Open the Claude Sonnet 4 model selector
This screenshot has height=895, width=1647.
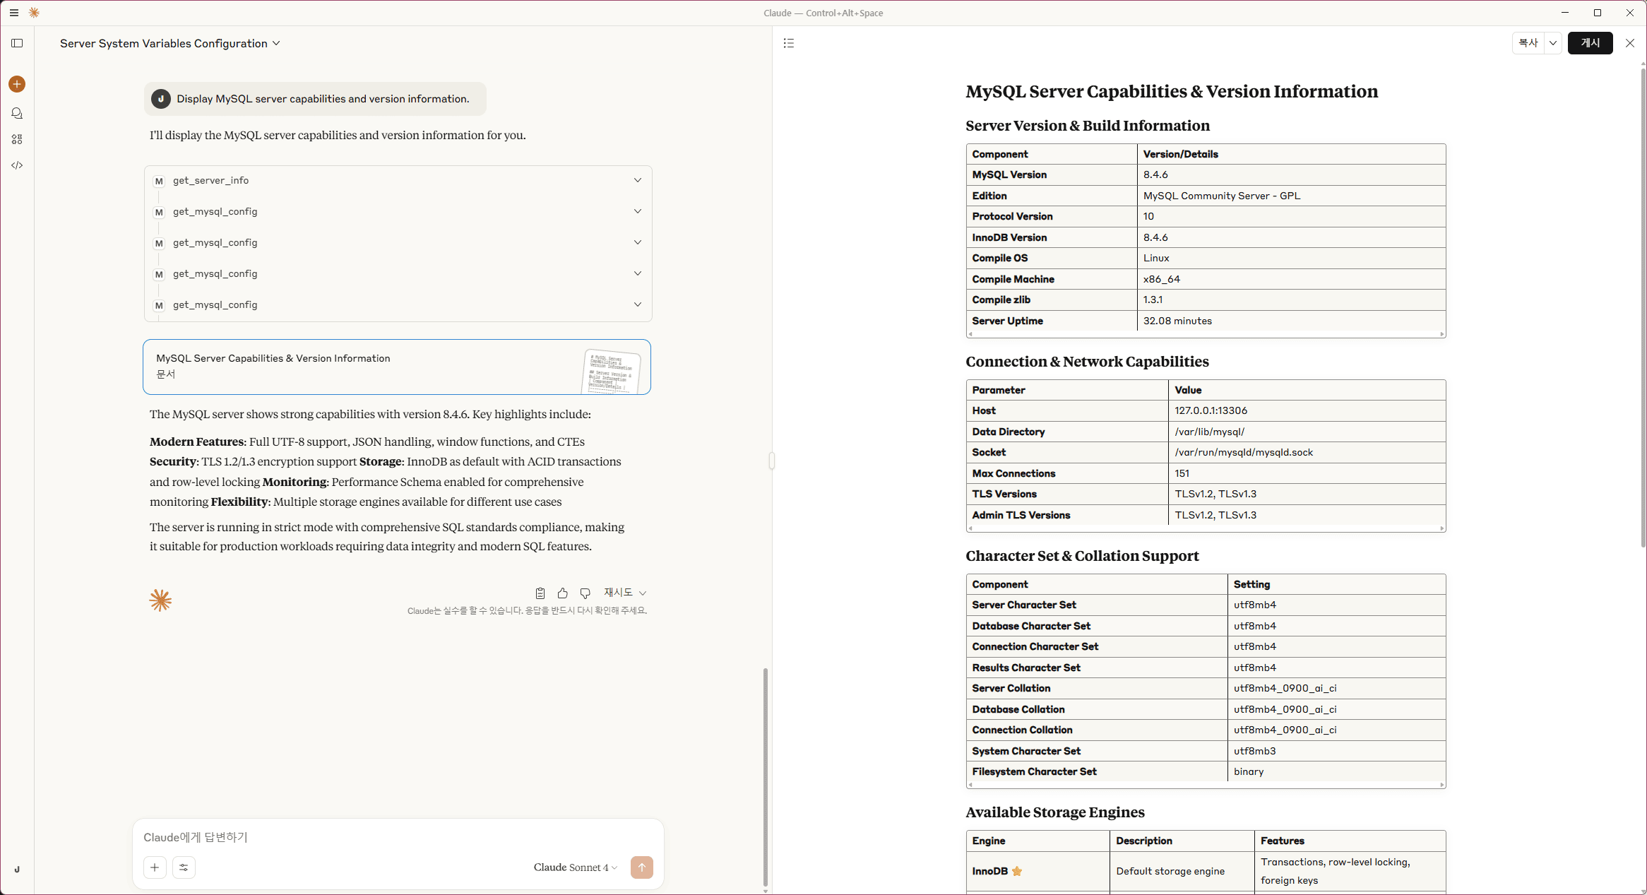575,867
